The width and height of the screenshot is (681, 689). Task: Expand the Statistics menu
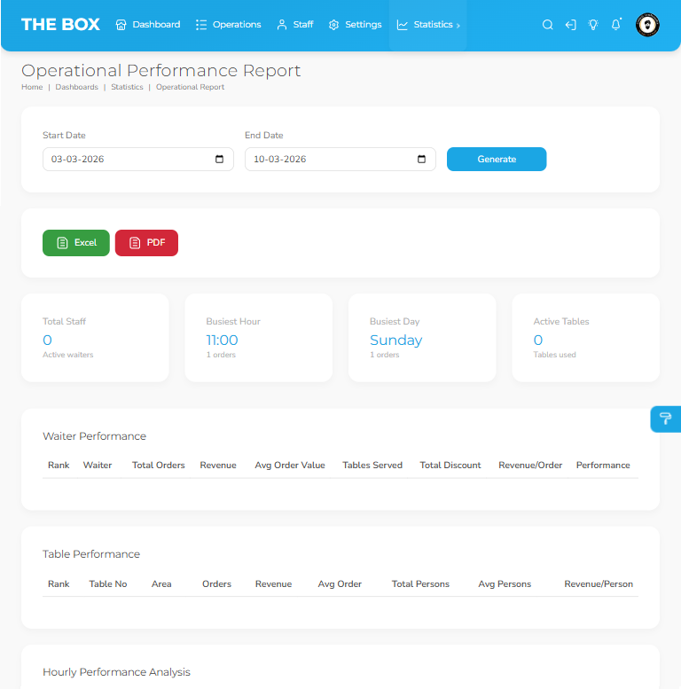428,25
